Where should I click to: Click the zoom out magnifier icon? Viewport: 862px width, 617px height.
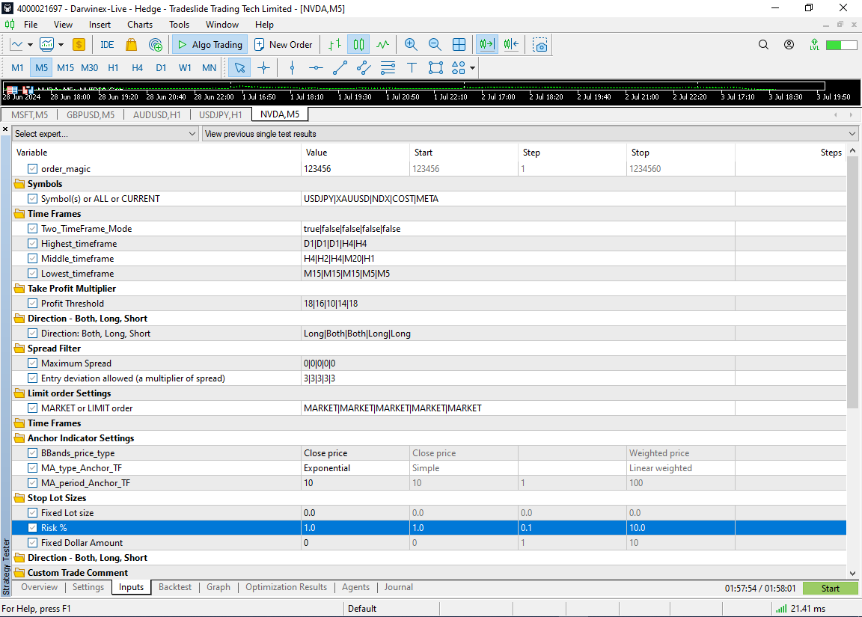pos(435,45)
